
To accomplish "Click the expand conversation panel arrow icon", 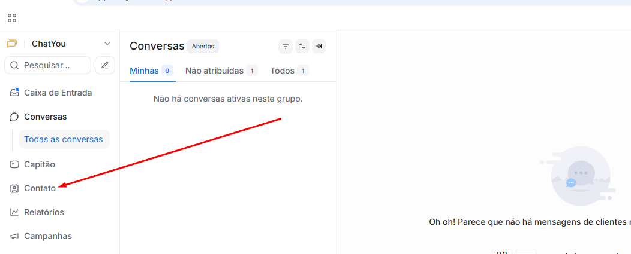I will (x=319, y=46).
